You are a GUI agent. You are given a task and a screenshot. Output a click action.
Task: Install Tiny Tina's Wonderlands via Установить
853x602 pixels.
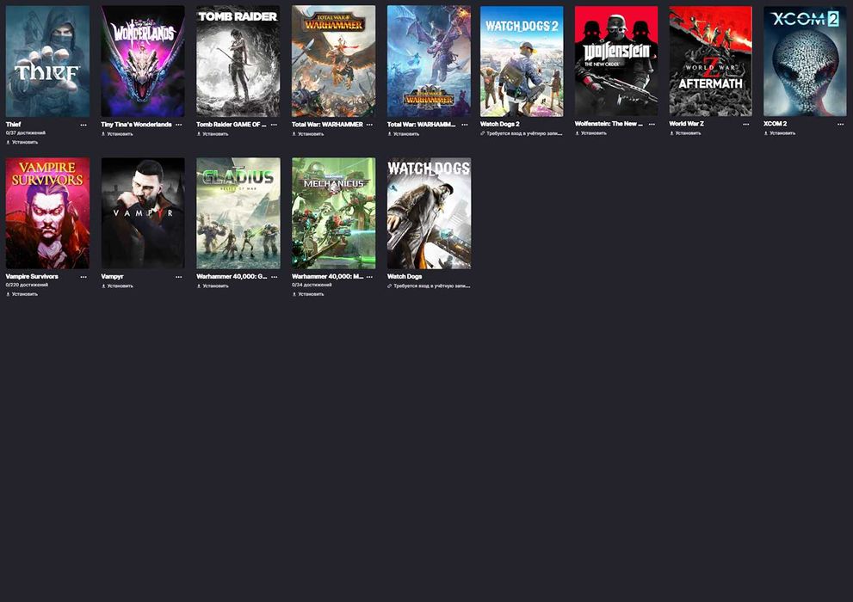tap(117, 133)
